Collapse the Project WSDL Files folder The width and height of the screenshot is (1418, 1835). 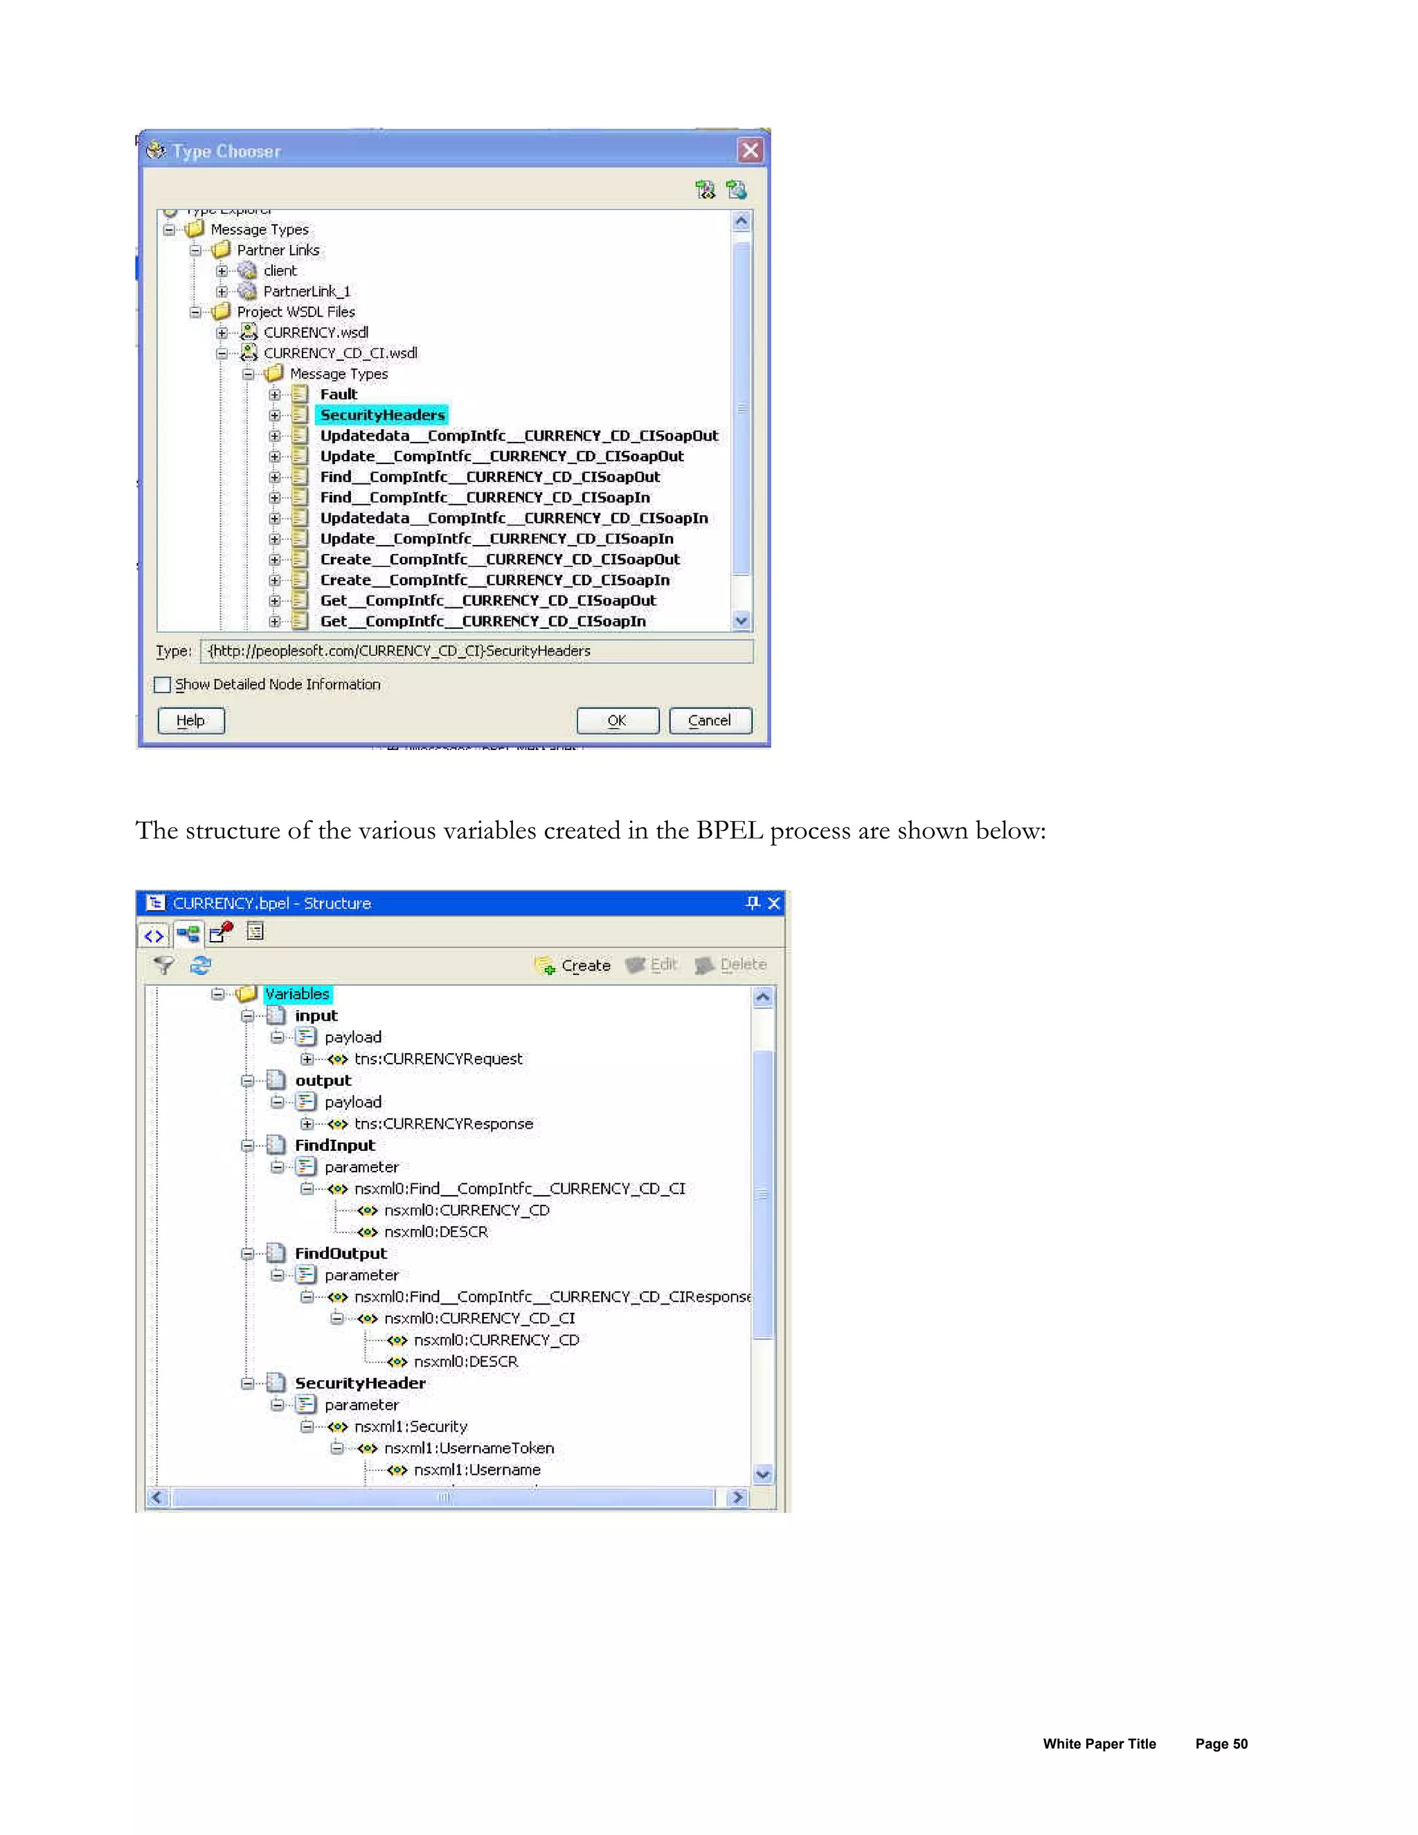click(x=195, y=312)
